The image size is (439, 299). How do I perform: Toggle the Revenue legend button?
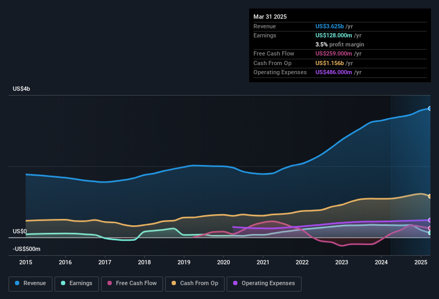coord(30,284)
